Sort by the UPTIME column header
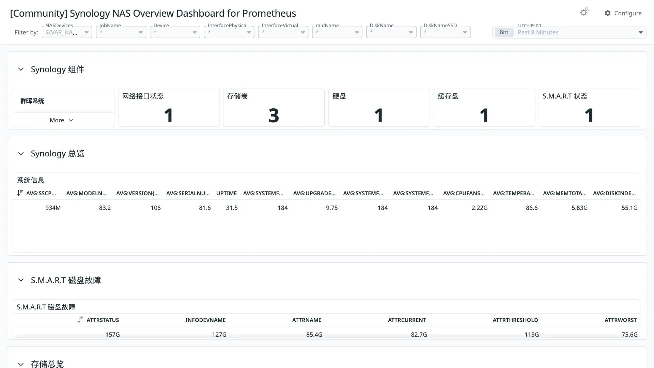This screenshot has height=368, width=654. [x=227, y=193]
